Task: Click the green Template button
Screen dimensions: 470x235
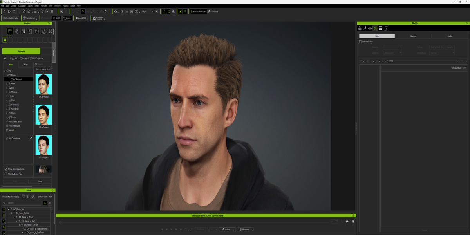Action: tap(21, 51)
